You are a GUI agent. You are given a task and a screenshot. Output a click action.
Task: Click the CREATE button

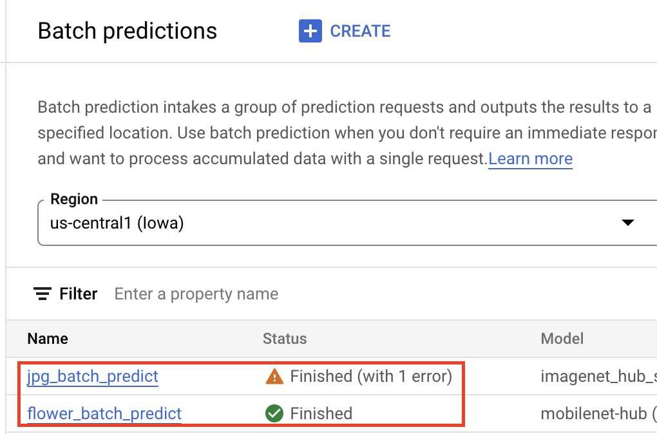click(344, 30)
